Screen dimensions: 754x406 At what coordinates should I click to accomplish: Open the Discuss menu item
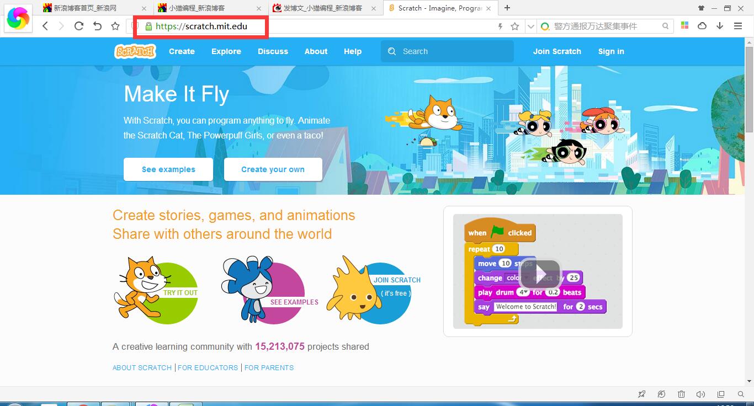pyautogui.click(x=273, y=51)
